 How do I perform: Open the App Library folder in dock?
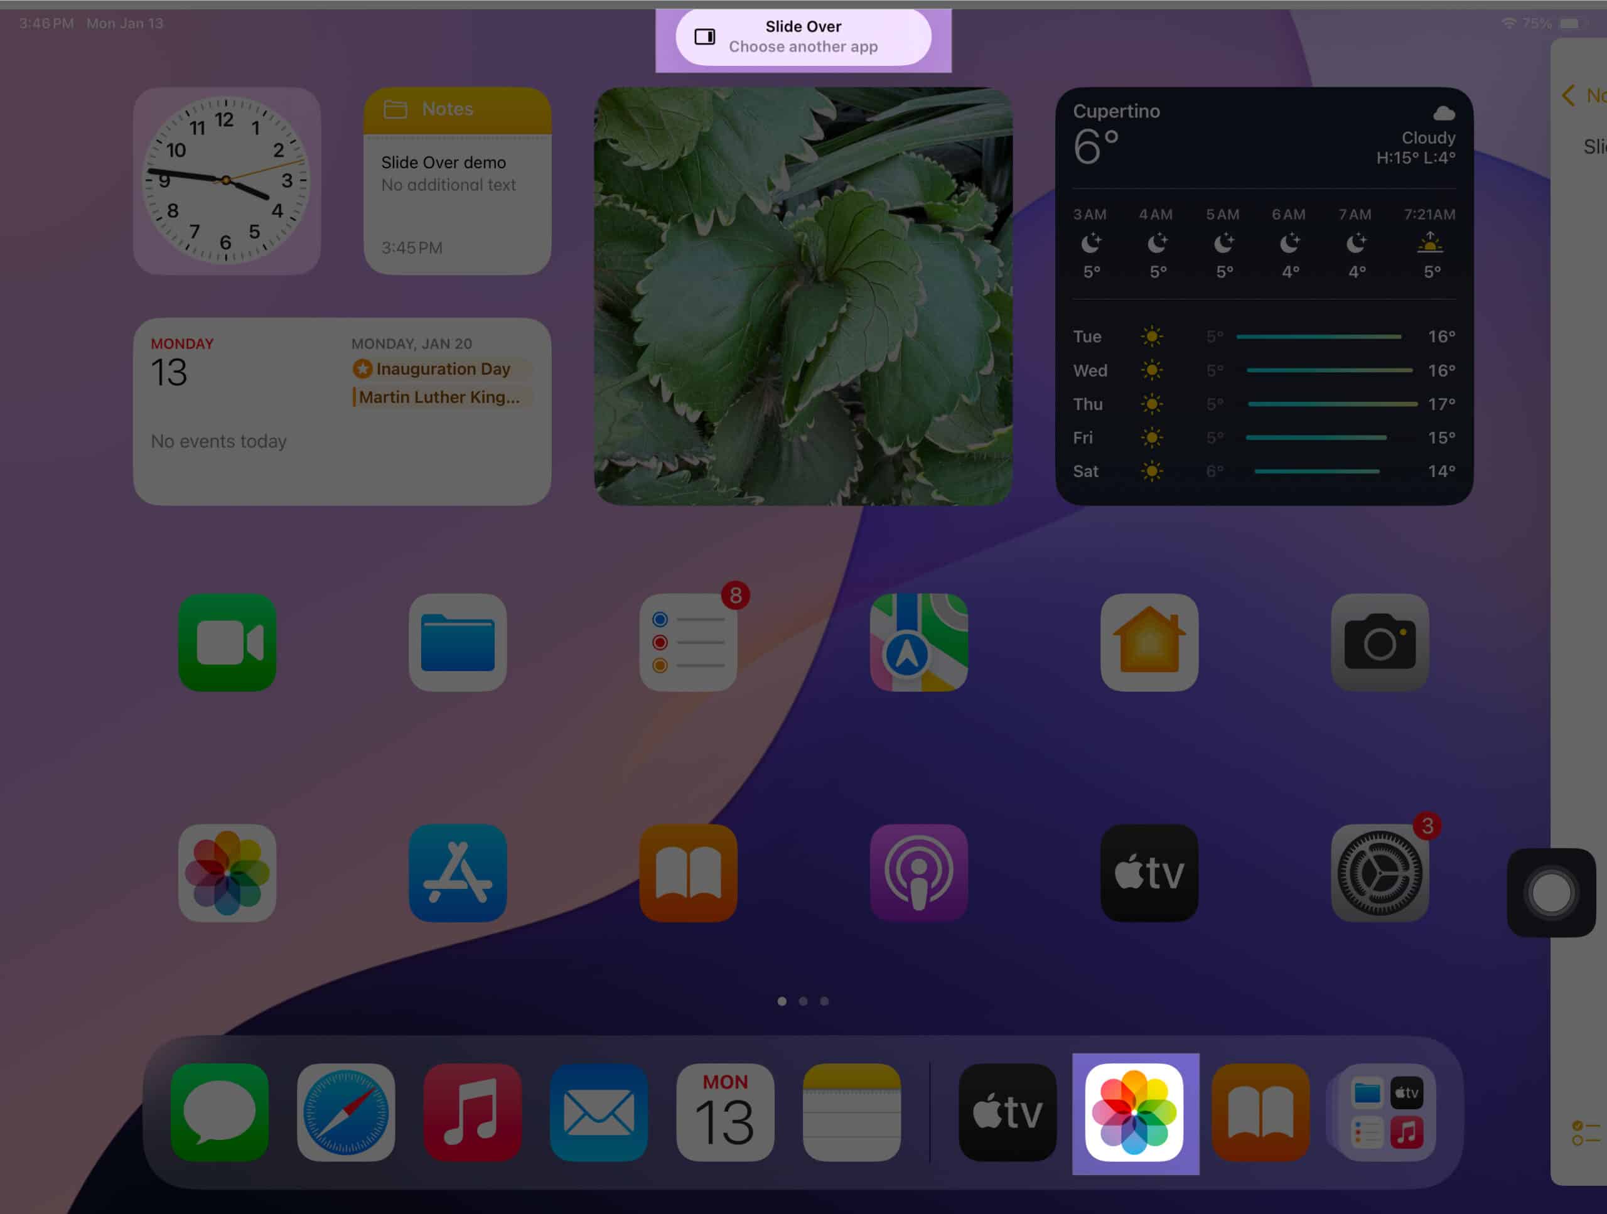(x=1386, y=1112)
